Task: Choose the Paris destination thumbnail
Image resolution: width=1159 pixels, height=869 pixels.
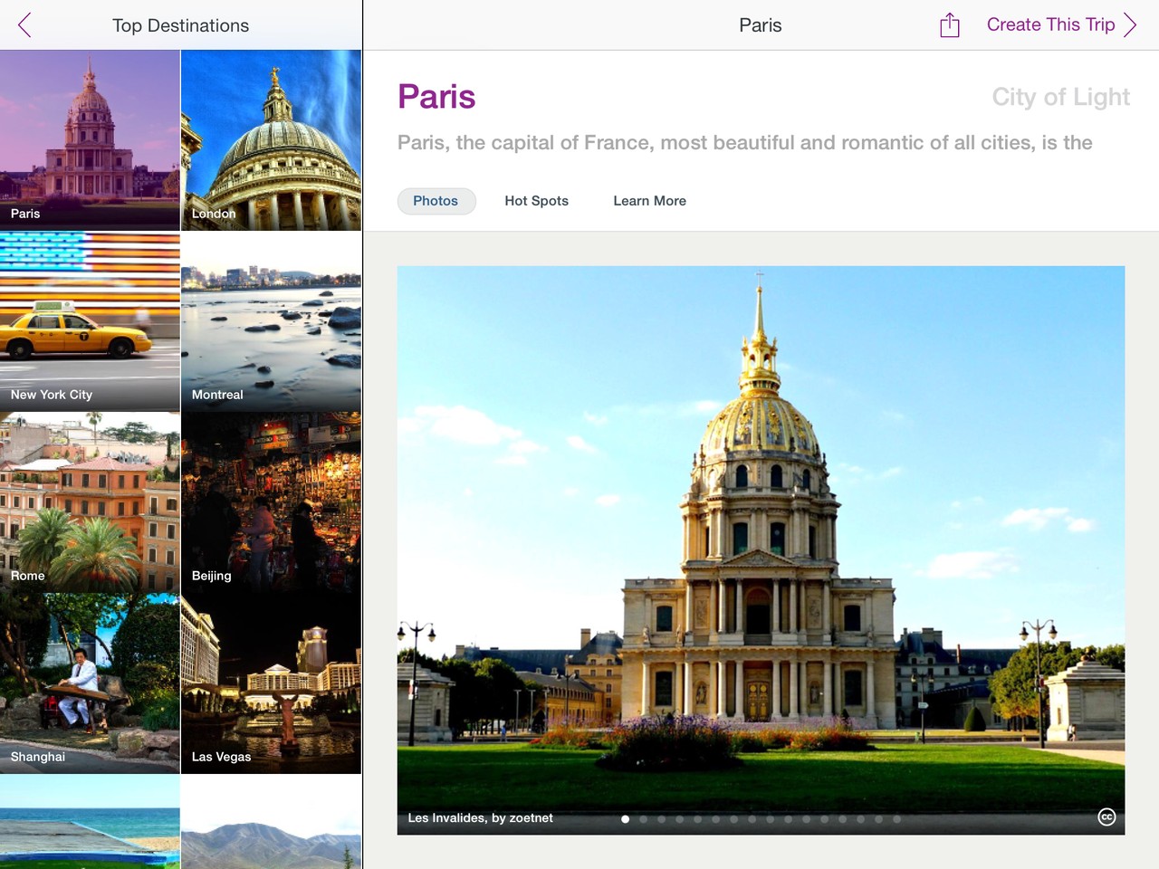Action: [x=90, y=139]
